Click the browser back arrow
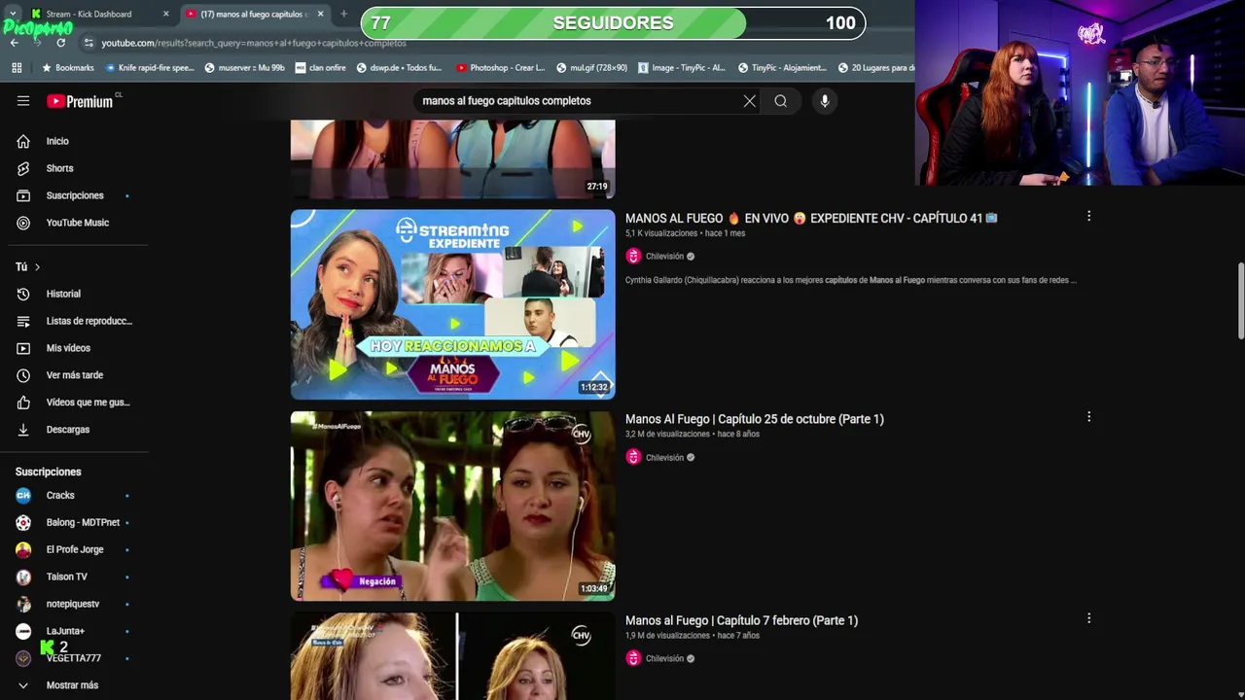This screenshot has width=1245, height=700. tap(14, 43)
